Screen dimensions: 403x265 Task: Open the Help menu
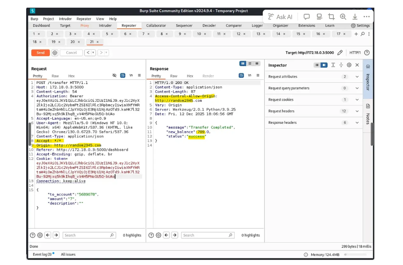point(113,19)
